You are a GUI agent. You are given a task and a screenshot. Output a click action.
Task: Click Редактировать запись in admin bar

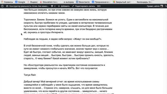tap(83, 6)
